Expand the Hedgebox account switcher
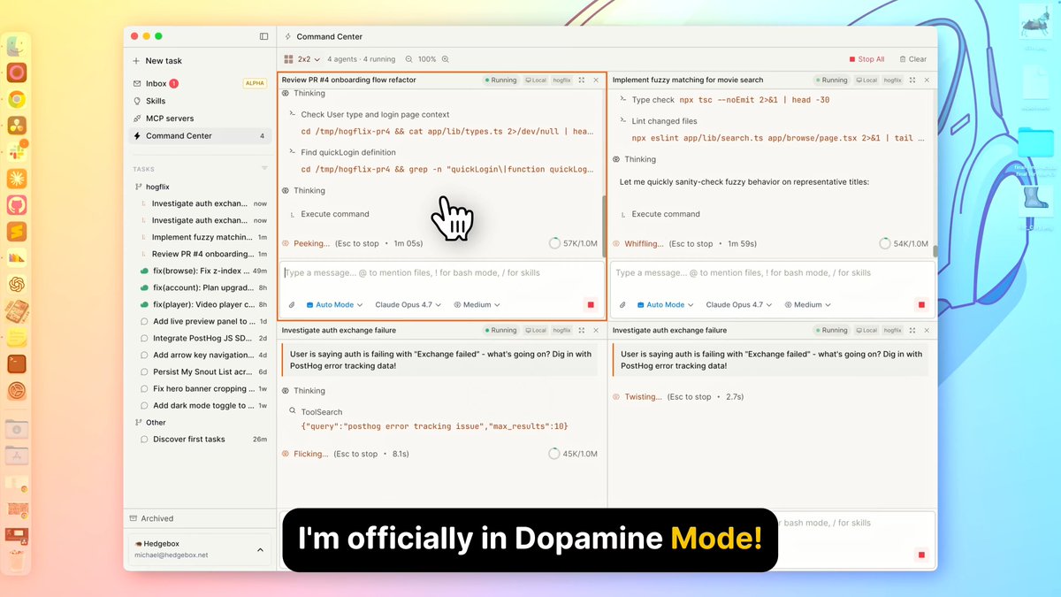Image resolution: width=1061 pixels, height=597 pixels. pos(199,549)
